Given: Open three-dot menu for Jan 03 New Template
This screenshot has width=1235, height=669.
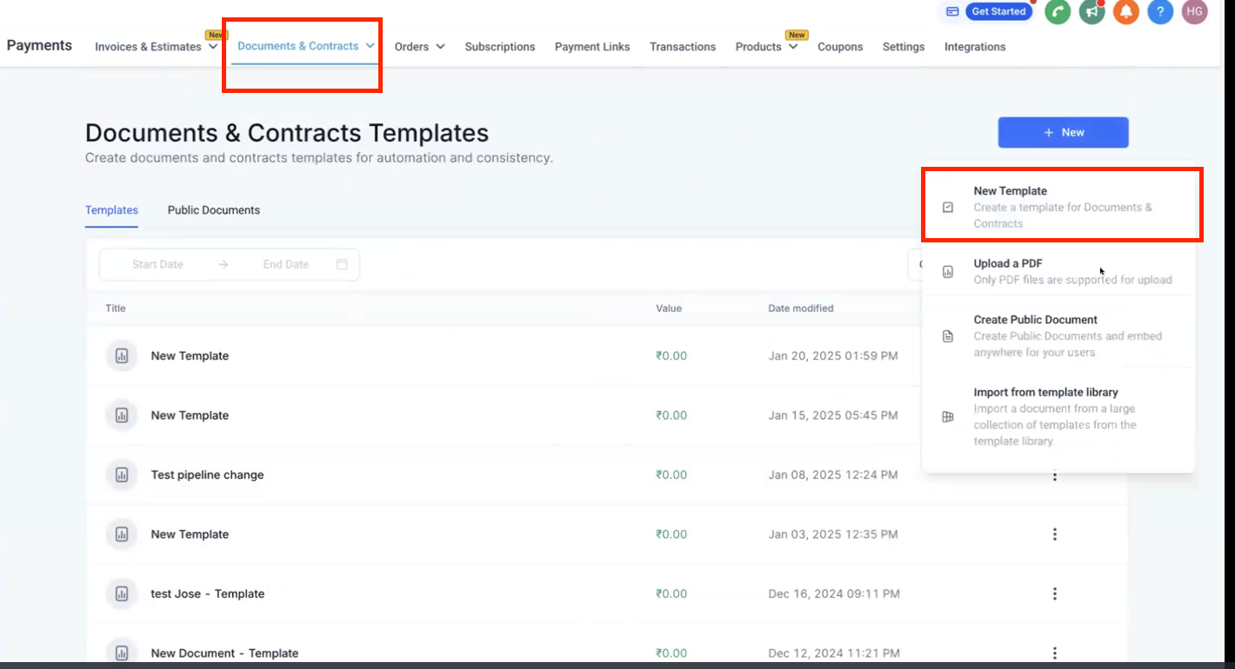Looking at the screenshot, I should pyautogui.click(x=1055, y=534).
